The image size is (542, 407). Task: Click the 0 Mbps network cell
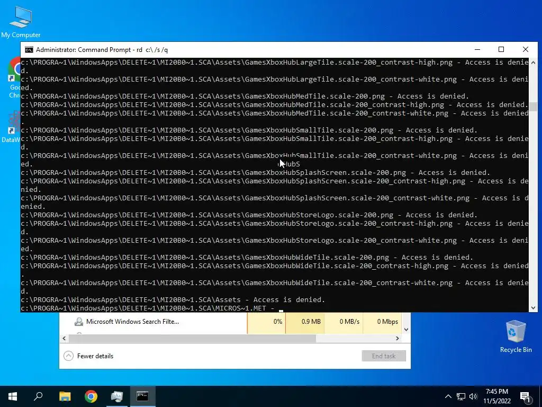pos(382,322)
